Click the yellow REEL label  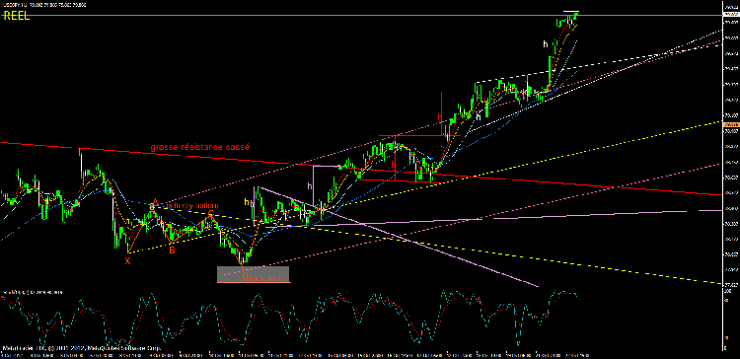[17, 16]
